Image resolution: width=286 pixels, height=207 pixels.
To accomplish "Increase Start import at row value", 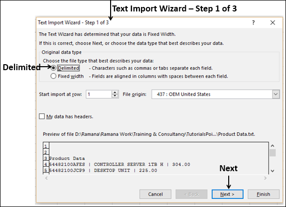I will (115, 93).
